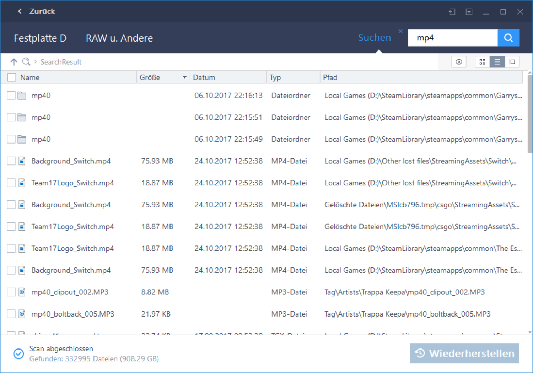Select file name mp40_boltback_005.MP3

pyautogui.click(x=73, y=314)
